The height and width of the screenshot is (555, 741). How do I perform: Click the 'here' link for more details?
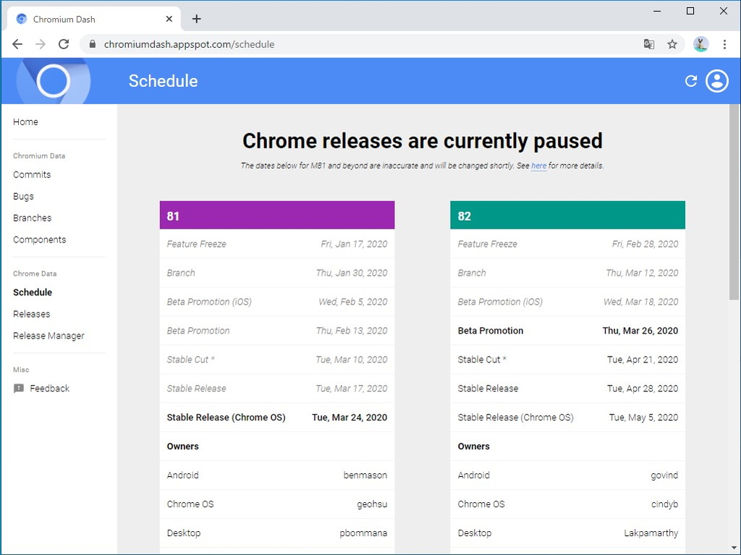(538, 166)
